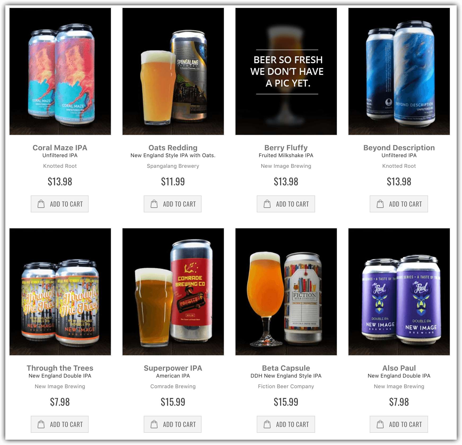This screenshot has height=445, width=462.
Task: Open the Beta Capsule Fiction can photo
Action: coord(286,292)
